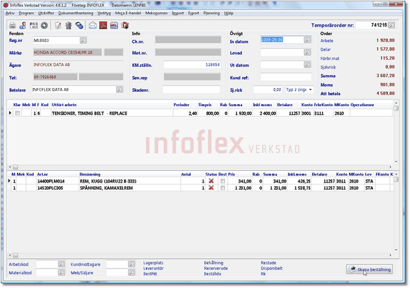The height and width of the screenshot is (288, 410).
Task: Click the Temporärorder nr field 741215
Action: click(x=372, y=25)
